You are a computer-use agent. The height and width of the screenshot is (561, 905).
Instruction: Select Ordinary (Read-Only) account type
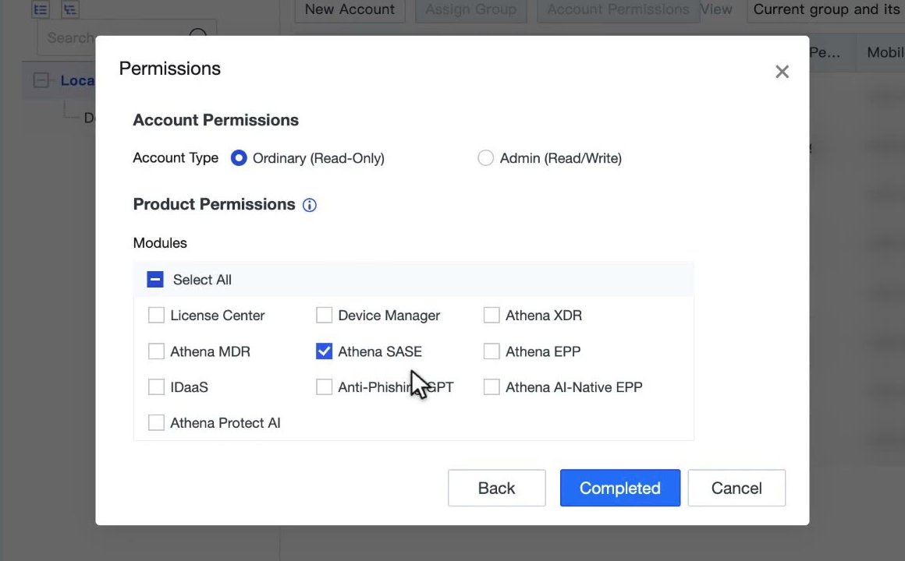pyautogui.click(x=239, y=158)
